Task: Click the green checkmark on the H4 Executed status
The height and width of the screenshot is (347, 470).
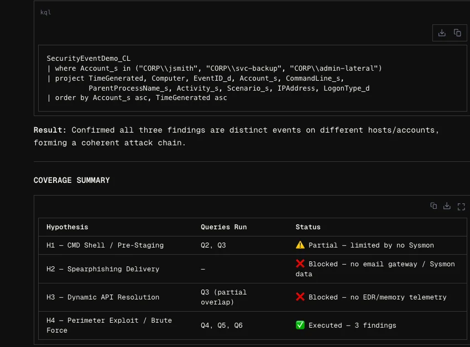Action: pyautogui.click(x=300, y=325)
